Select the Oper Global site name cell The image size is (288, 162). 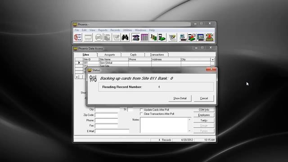click(114, 63)
